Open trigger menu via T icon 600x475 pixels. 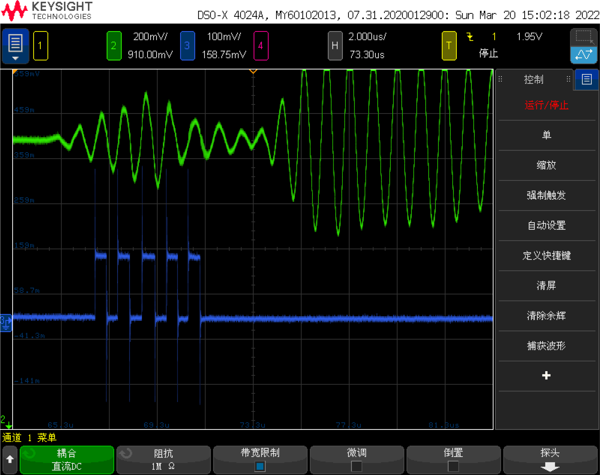tap(449, 46)
